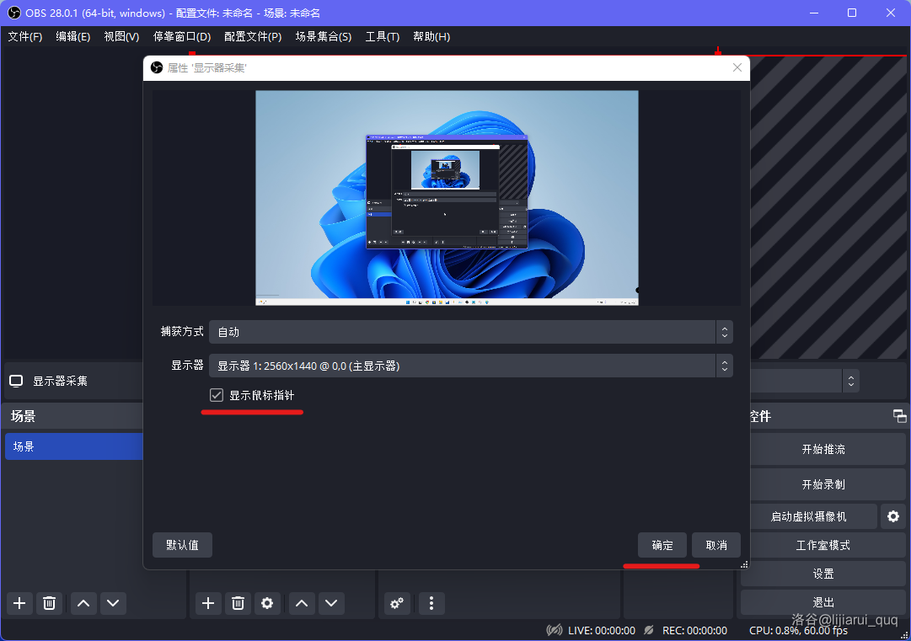
Task: Open the audio mixer three-dot menu
Action: click(x=431, y=603)
